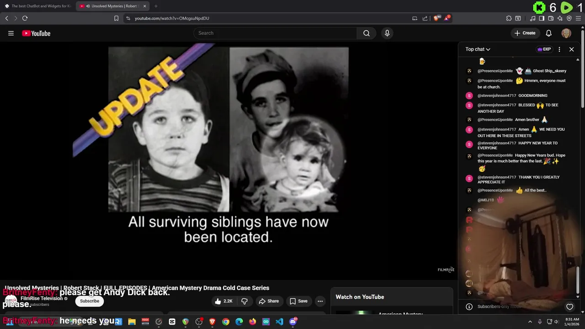Viewport: 585px width, 329px height.
Task: Open Brave browser from the taskbar
Action: pyautogui.click(x=212, y=322)
